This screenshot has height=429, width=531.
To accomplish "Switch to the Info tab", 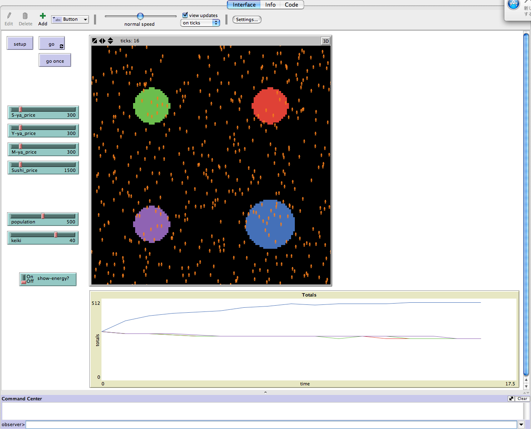I will pos(270,5).
